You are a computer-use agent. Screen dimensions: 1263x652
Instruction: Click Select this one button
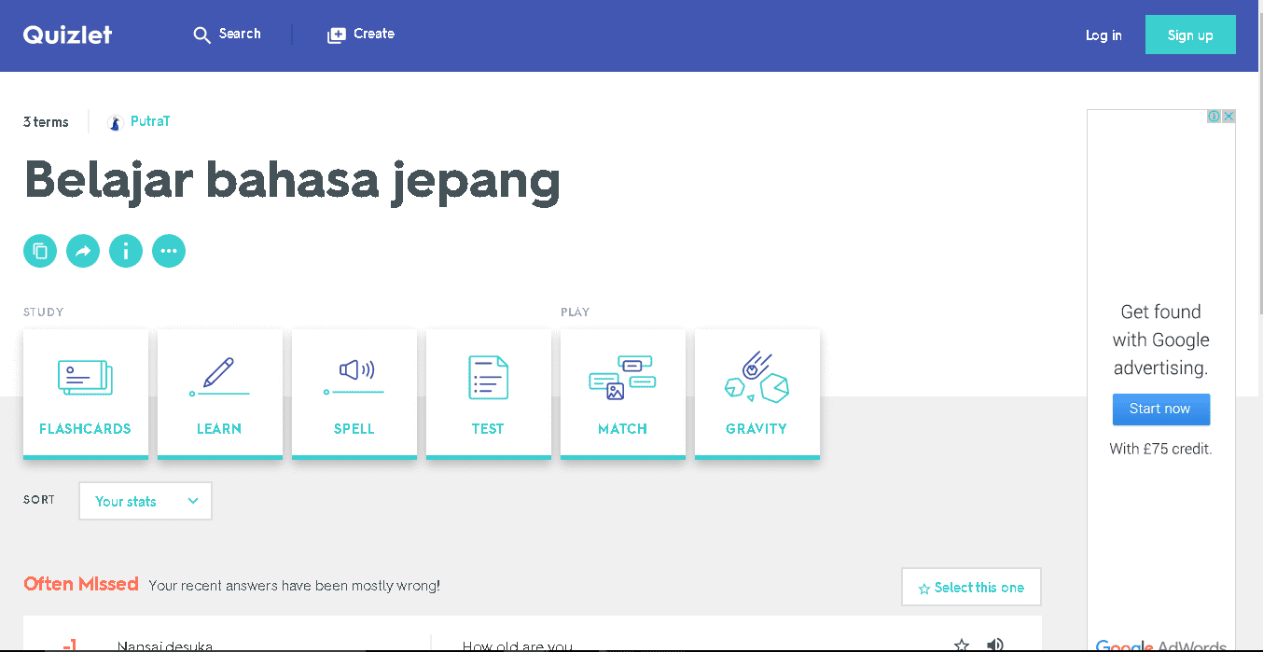point(971,588)
